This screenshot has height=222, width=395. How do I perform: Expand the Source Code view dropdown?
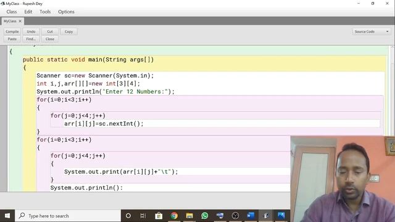(x=372, y=31)
